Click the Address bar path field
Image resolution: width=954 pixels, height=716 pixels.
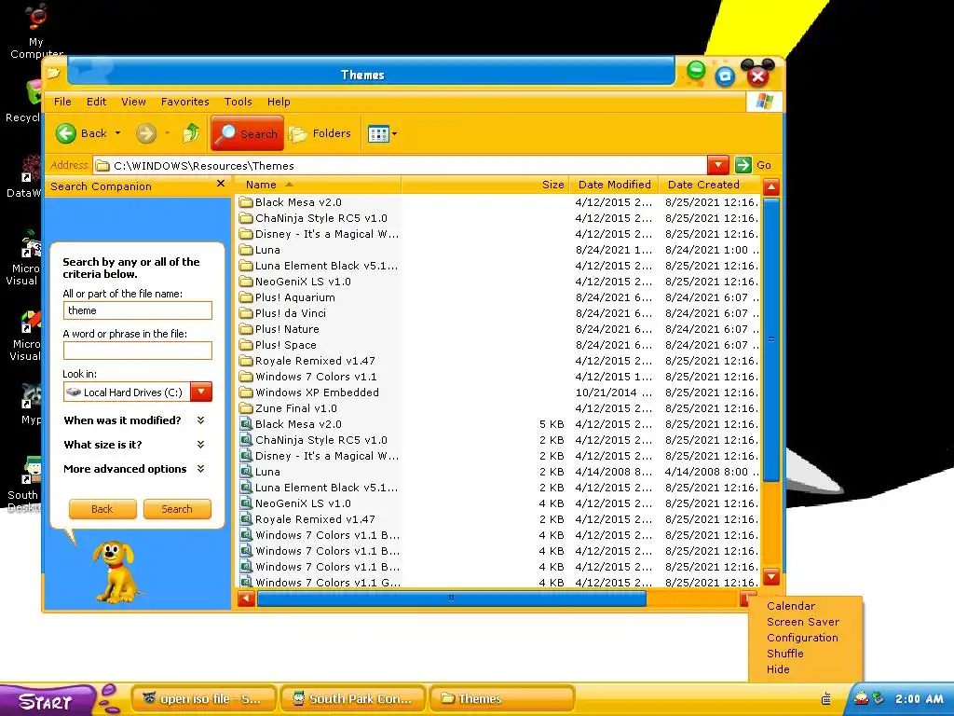pyautogui.click(x=400, y=166)
